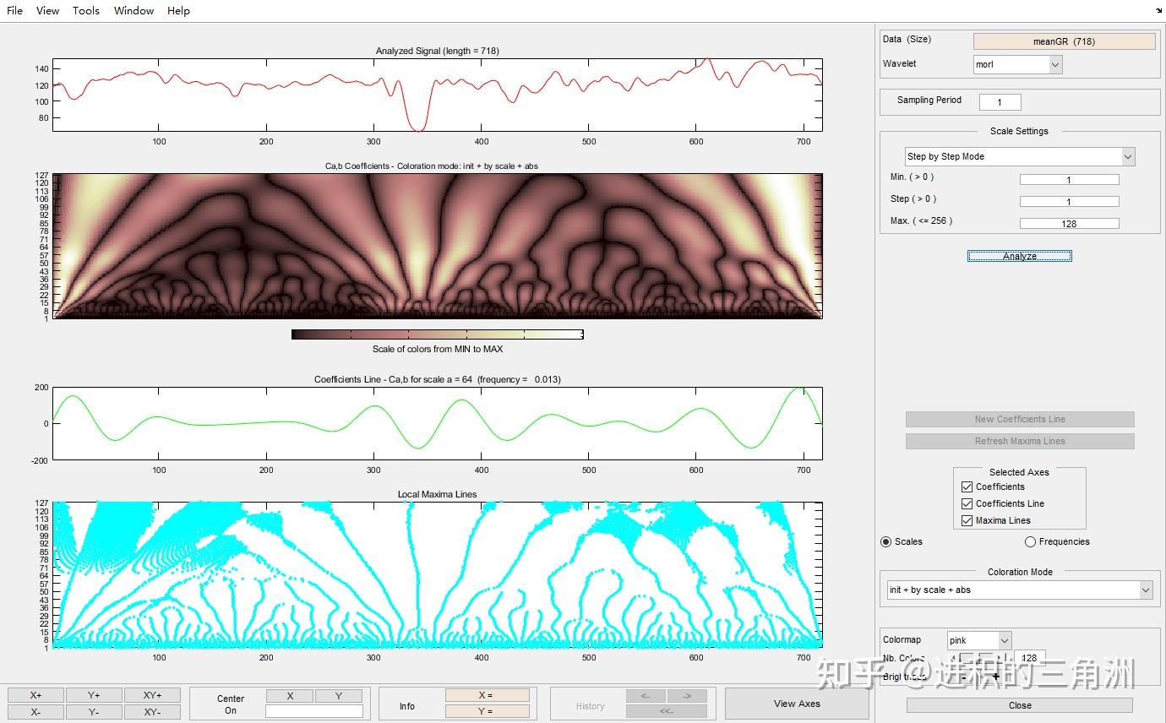Screen dimensions: 1166x723
Task: Open the Tools menu
Action: point(86,11)
